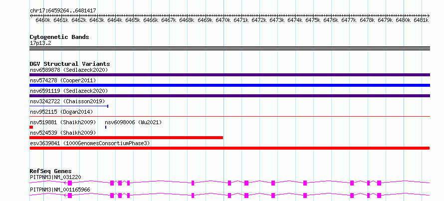The height and width of the screenshot is (201, 444).
Task: Click the nsv524539 (Shaikh2009) label
Action: pyautogui.click(x=63, y=133)
